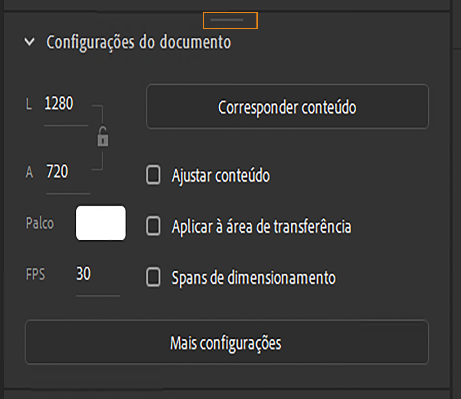Screen dimensions: 461x399
Task: Select the Configurações do documento heading
Action: pyautogui.click(x=139, y=42)
